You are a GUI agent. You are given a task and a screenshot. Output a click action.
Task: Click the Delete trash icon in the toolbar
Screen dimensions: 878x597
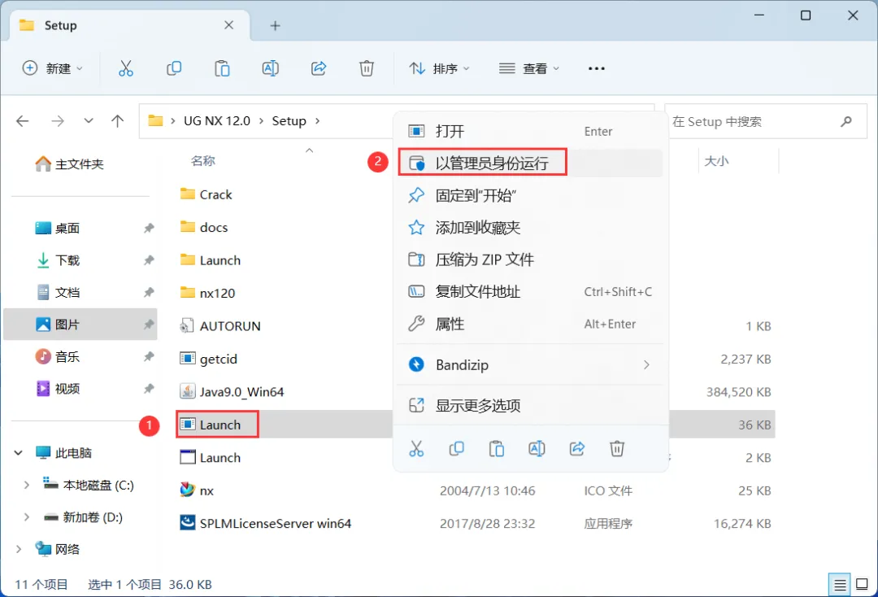click(366, 68)
